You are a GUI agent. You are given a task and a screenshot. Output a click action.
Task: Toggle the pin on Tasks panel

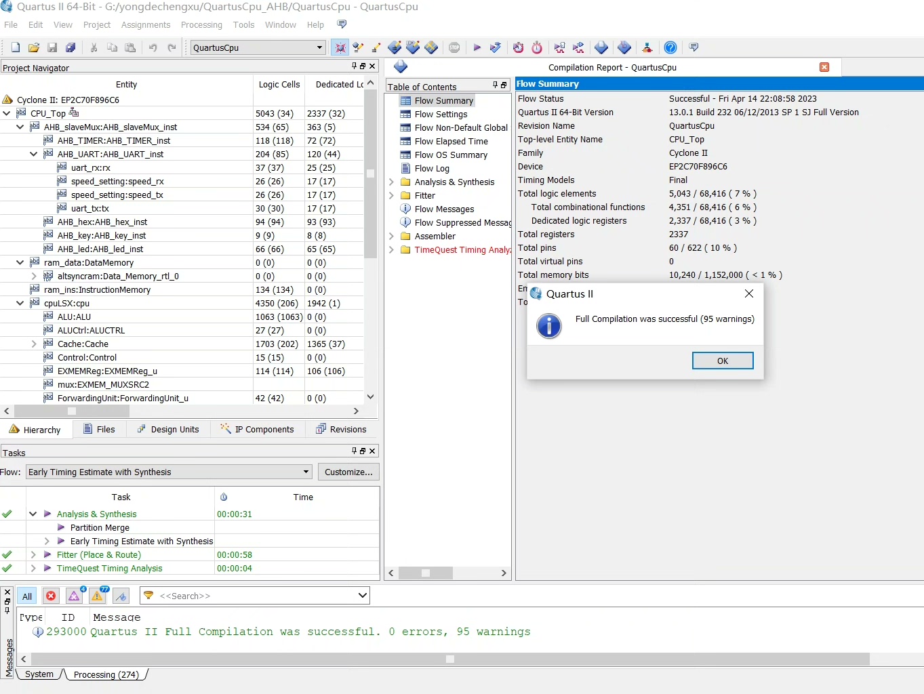coord(354,451)
